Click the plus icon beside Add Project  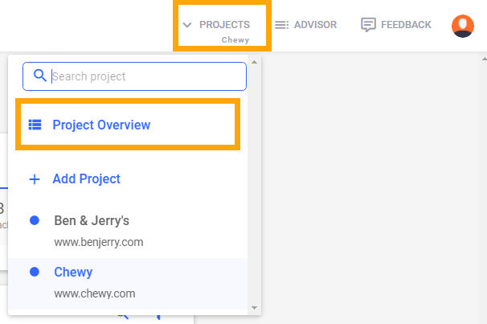tap(35, 179)
